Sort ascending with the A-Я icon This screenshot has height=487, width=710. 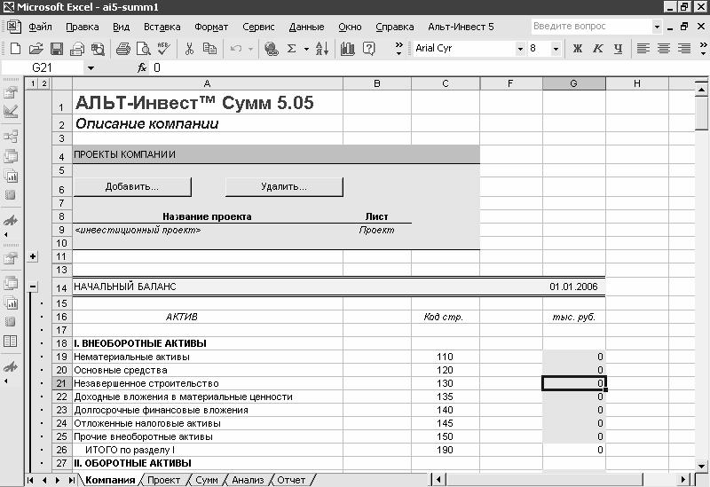pyautogui.click(x=322, y=49)
